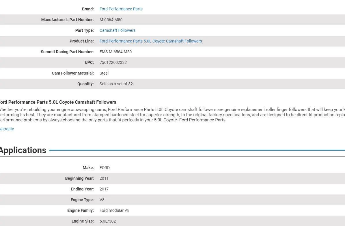Click the ending year 2017 value
345x226 pixels.
click(x=104, y=189)
